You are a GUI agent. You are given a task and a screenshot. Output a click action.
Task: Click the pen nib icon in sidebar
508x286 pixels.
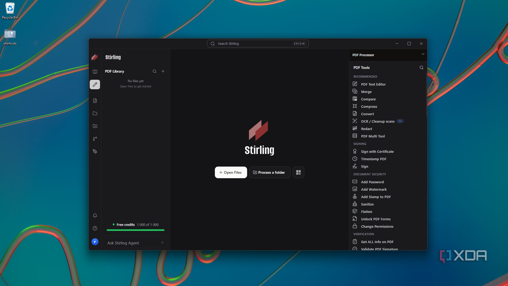(95, 151)
